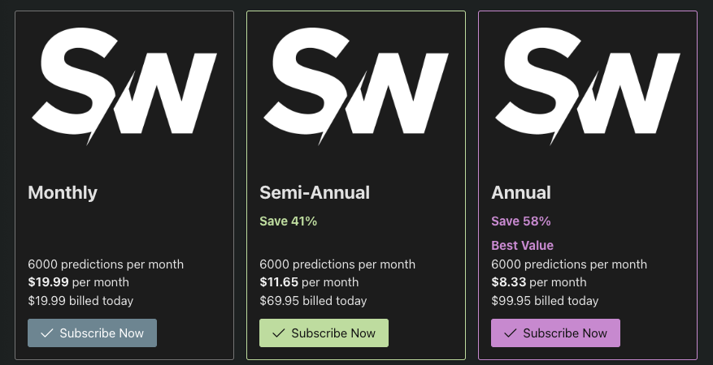This screenshot has width=713, height=365.
Task: Click checkmark icon on gray Subscribe button
Action: 47,333
